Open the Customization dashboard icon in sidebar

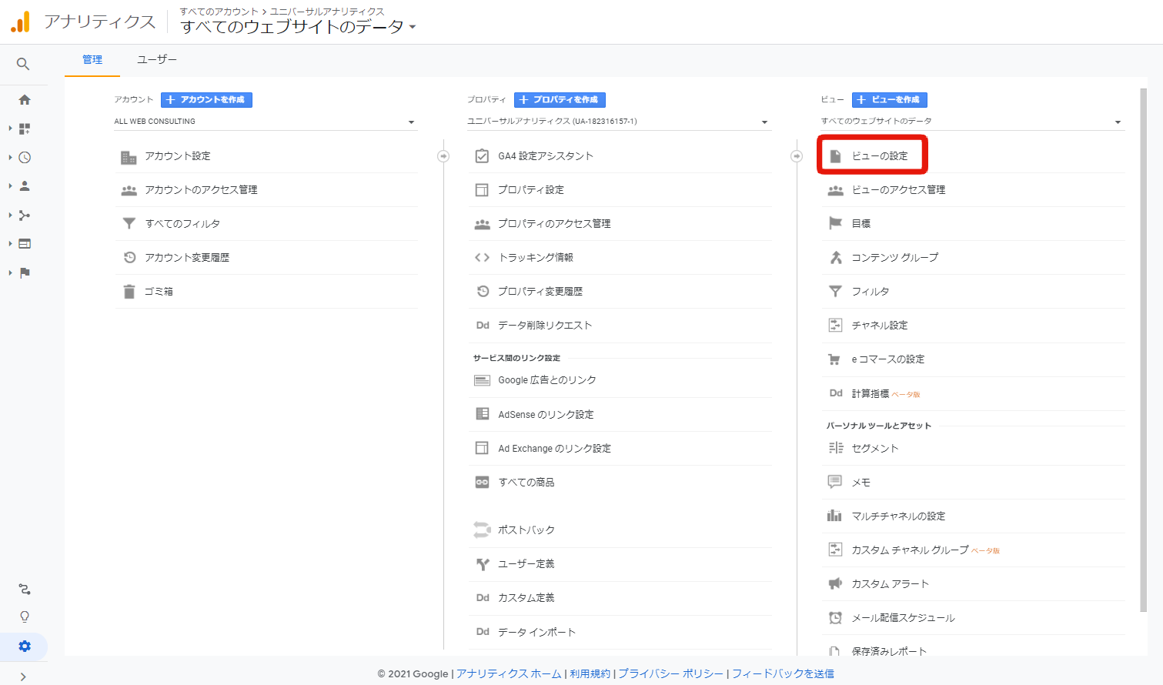pos(25,129)
